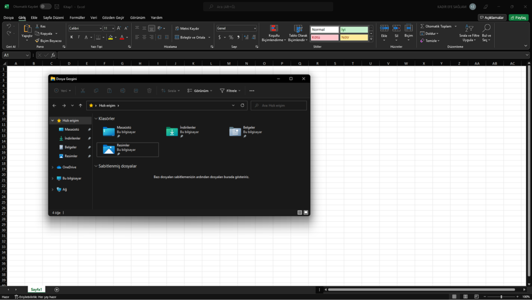Collapse the Klasörler section

coord(96,118)
